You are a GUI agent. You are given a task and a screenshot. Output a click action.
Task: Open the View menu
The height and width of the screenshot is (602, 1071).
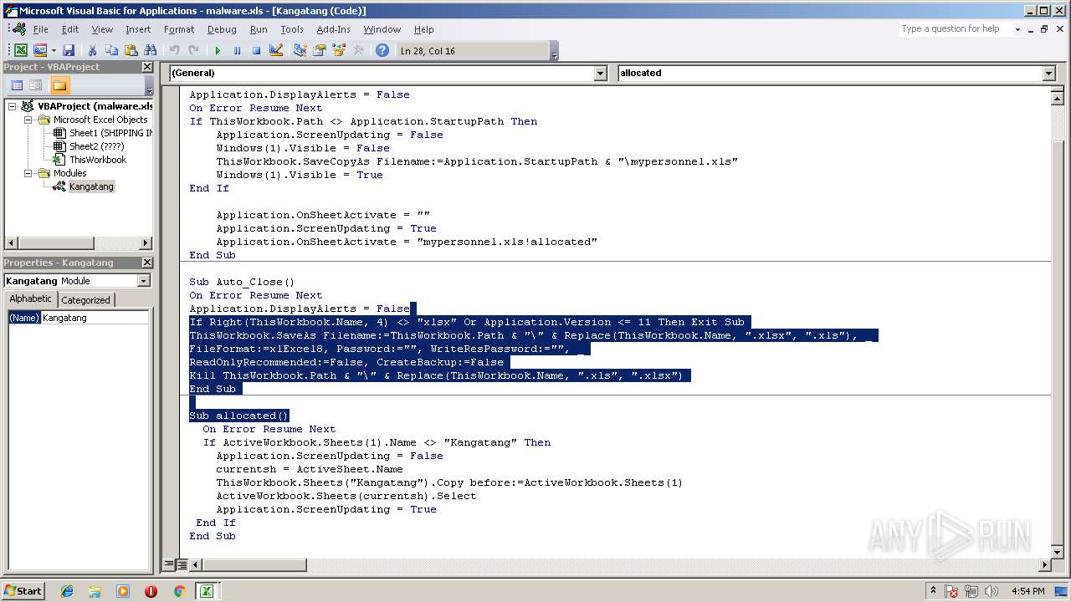pos(102,29)
